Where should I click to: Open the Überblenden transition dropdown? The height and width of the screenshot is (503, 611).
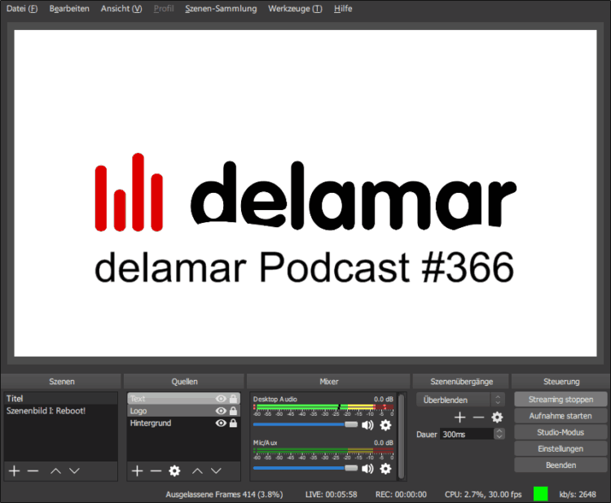tap(460, 400)
